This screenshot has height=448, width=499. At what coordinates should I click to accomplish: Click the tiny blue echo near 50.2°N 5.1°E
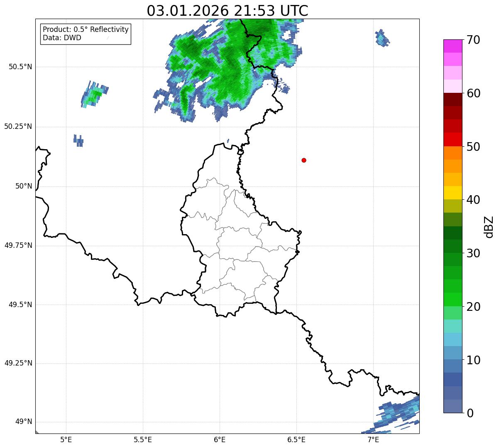pyautogui.click(x=78, y=140)
